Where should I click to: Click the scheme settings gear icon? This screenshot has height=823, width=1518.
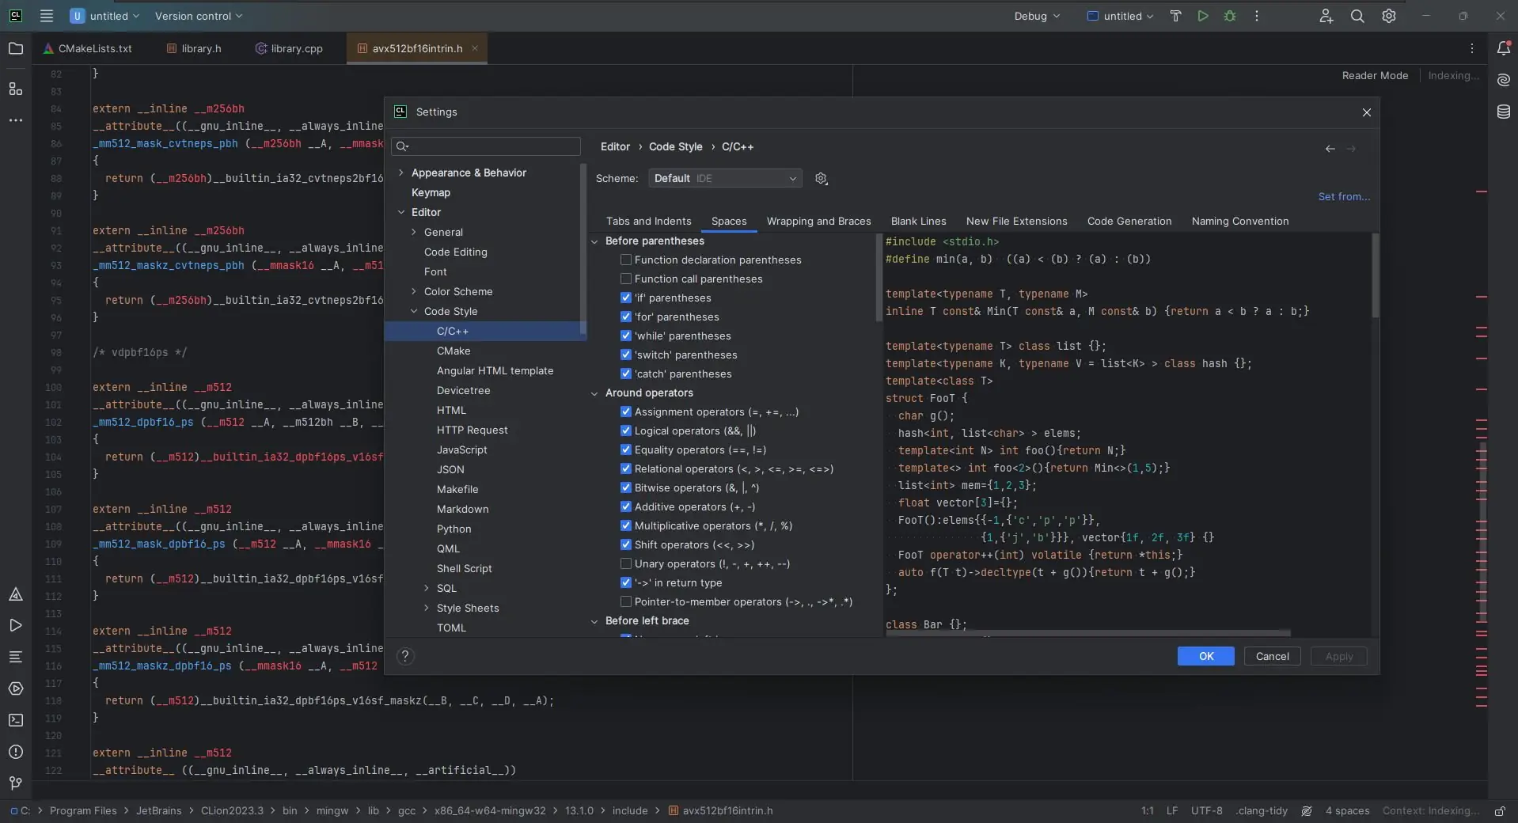821,179
